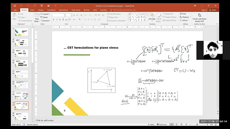Open the font name combo box
Viewport: 230px width, 129px height.
(59, 15)
